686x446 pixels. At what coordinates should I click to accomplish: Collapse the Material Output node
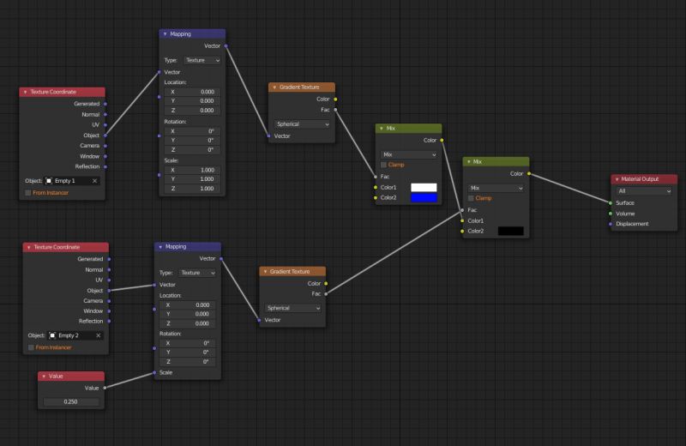pos(617,179)
